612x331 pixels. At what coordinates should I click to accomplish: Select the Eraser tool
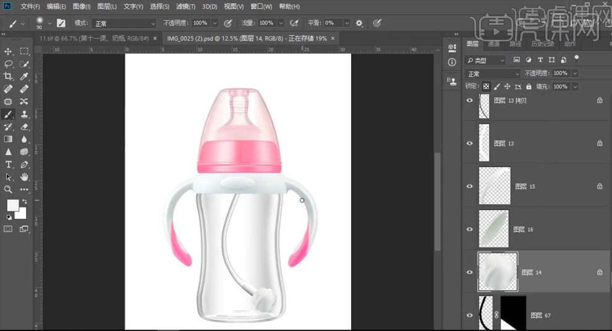click(24, 127)
